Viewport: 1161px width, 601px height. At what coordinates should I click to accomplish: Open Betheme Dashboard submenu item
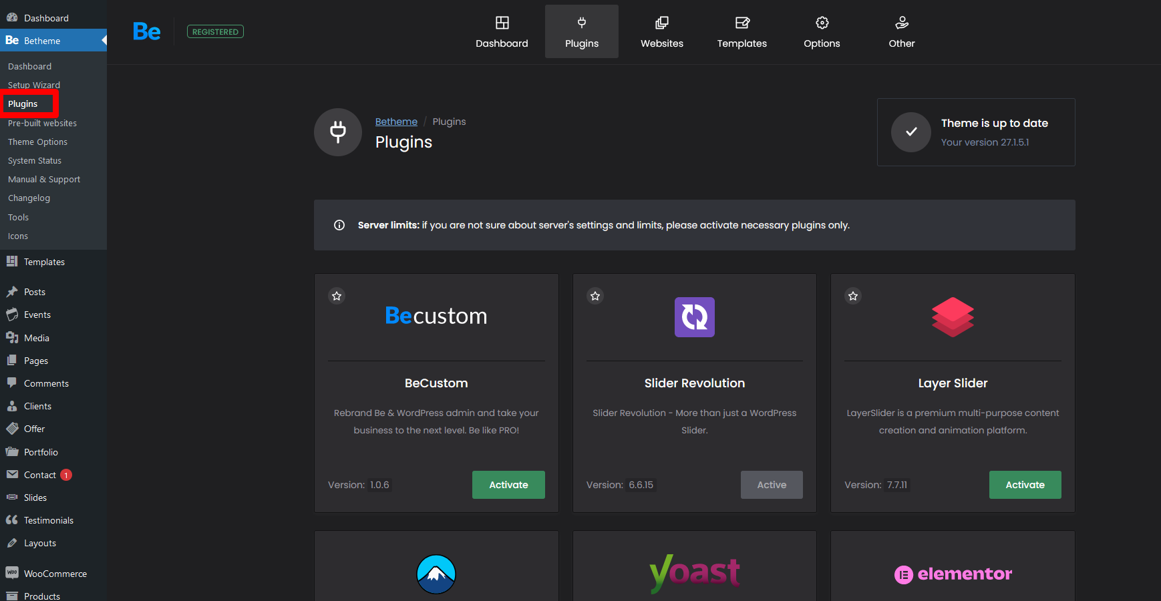click(29, 67)
